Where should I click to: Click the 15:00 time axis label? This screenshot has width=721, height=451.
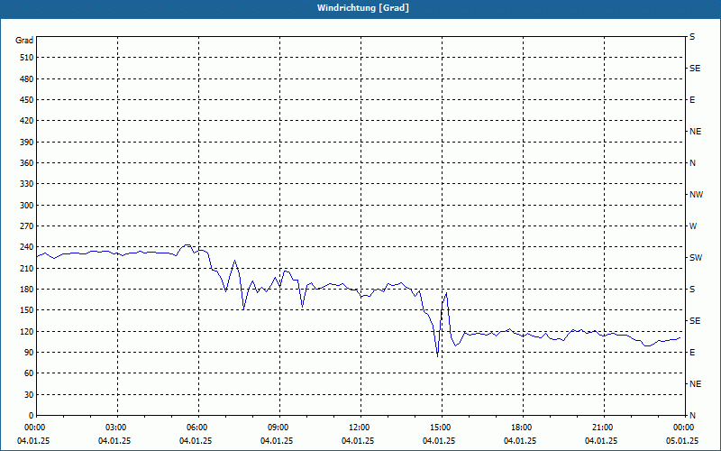(x=442, y=427)
